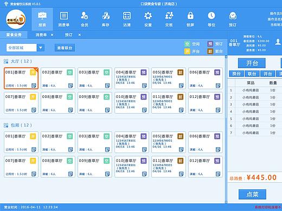Click the large 开台 button

pos(252,63)
